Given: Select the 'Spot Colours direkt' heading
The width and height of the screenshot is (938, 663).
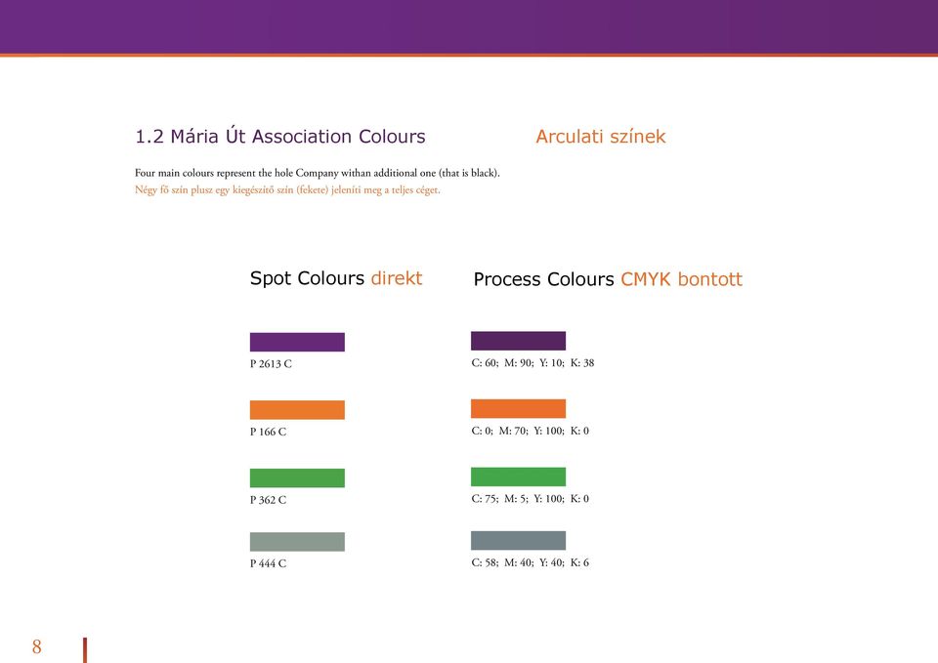Looking at the screenshot, I should [x=336, y=278].
